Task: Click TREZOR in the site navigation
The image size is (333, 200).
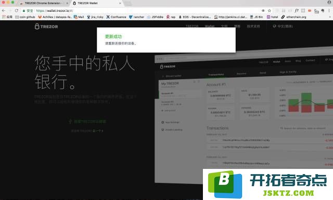Action: [x=192, y=26]
